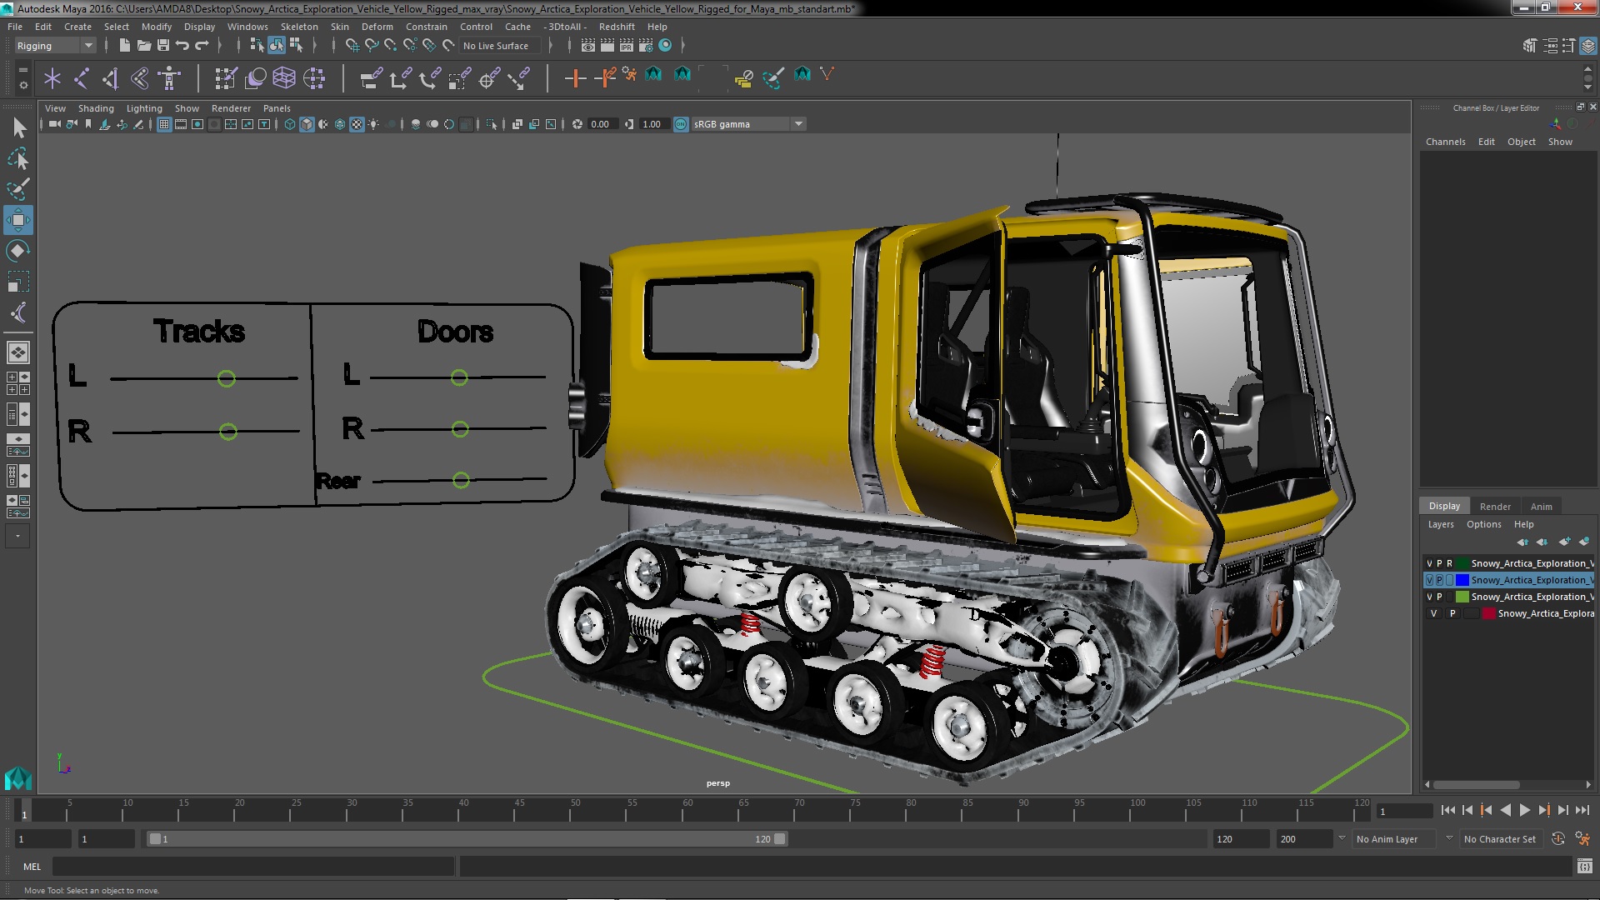Switch to the Anim layer tab
The height and width of the screenshot is (900, 1600).
1542,507
